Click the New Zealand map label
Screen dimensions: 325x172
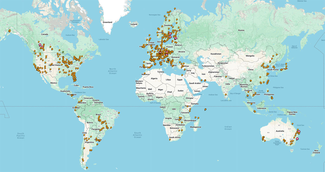click(x=316, y=151)
